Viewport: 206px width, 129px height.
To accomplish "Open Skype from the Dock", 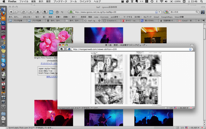I will (3, 61).
